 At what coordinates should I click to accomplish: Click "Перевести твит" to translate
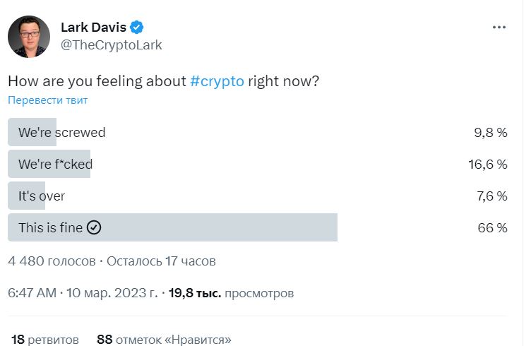[x=48, y=100]
